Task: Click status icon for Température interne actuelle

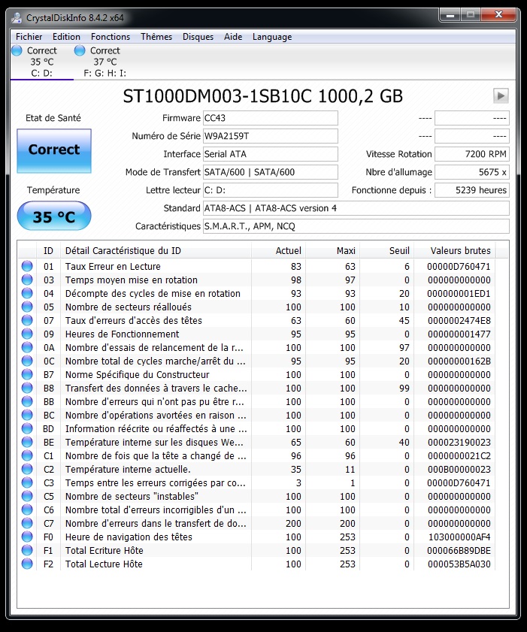Action: point(27,469)
